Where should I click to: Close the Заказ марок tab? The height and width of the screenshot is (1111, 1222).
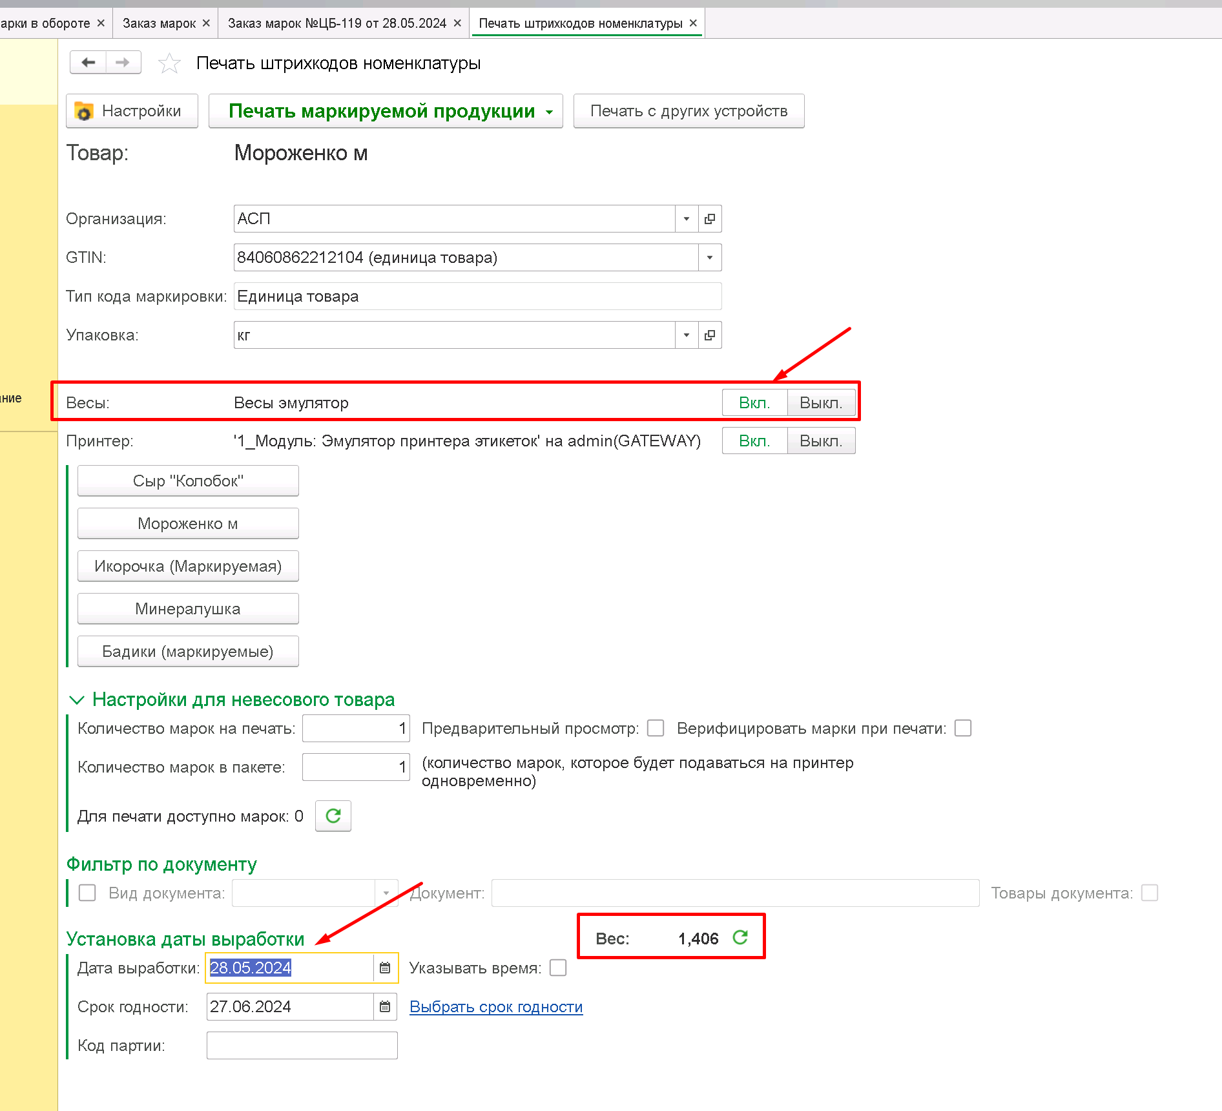click(206, 23)
